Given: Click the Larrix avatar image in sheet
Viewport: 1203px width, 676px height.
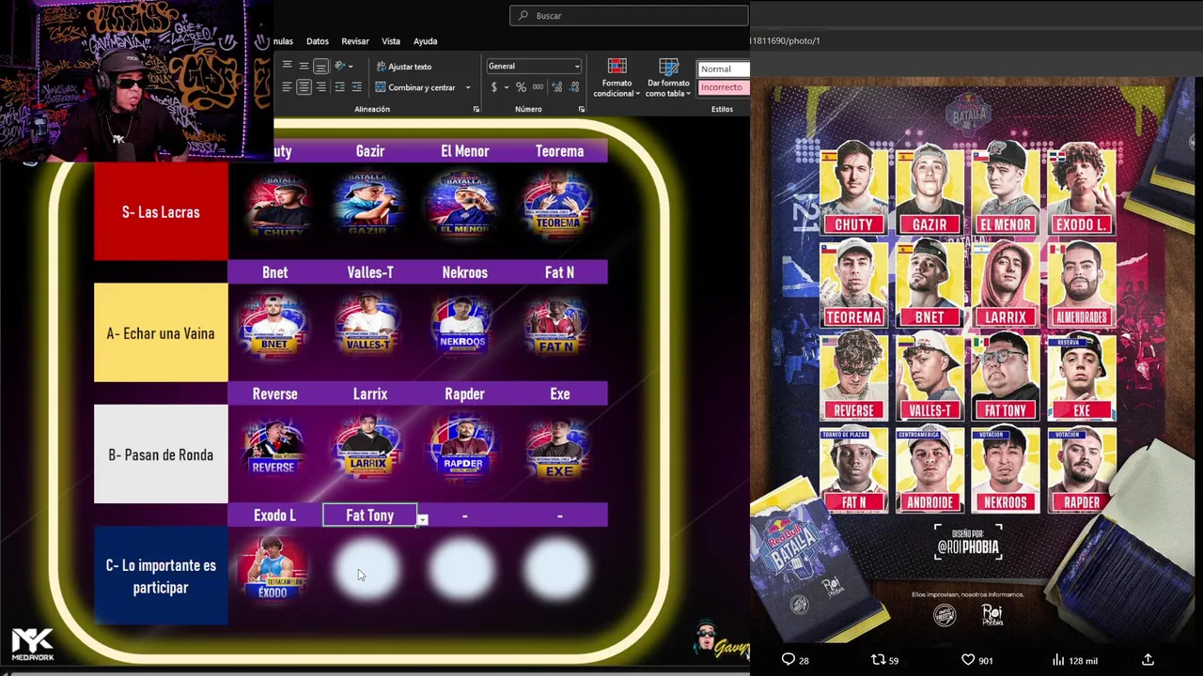Looking at the screenshot, I should 368,447.
